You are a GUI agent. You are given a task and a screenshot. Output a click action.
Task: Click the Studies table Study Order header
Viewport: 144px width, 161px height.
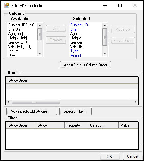coord(72,80)
